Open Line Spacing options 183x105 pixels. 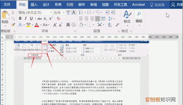click(112, 19)
